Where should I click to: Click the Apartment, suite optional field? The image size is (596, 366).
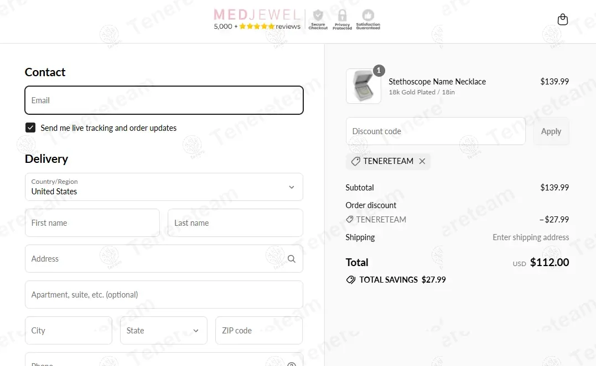point(164,295)
